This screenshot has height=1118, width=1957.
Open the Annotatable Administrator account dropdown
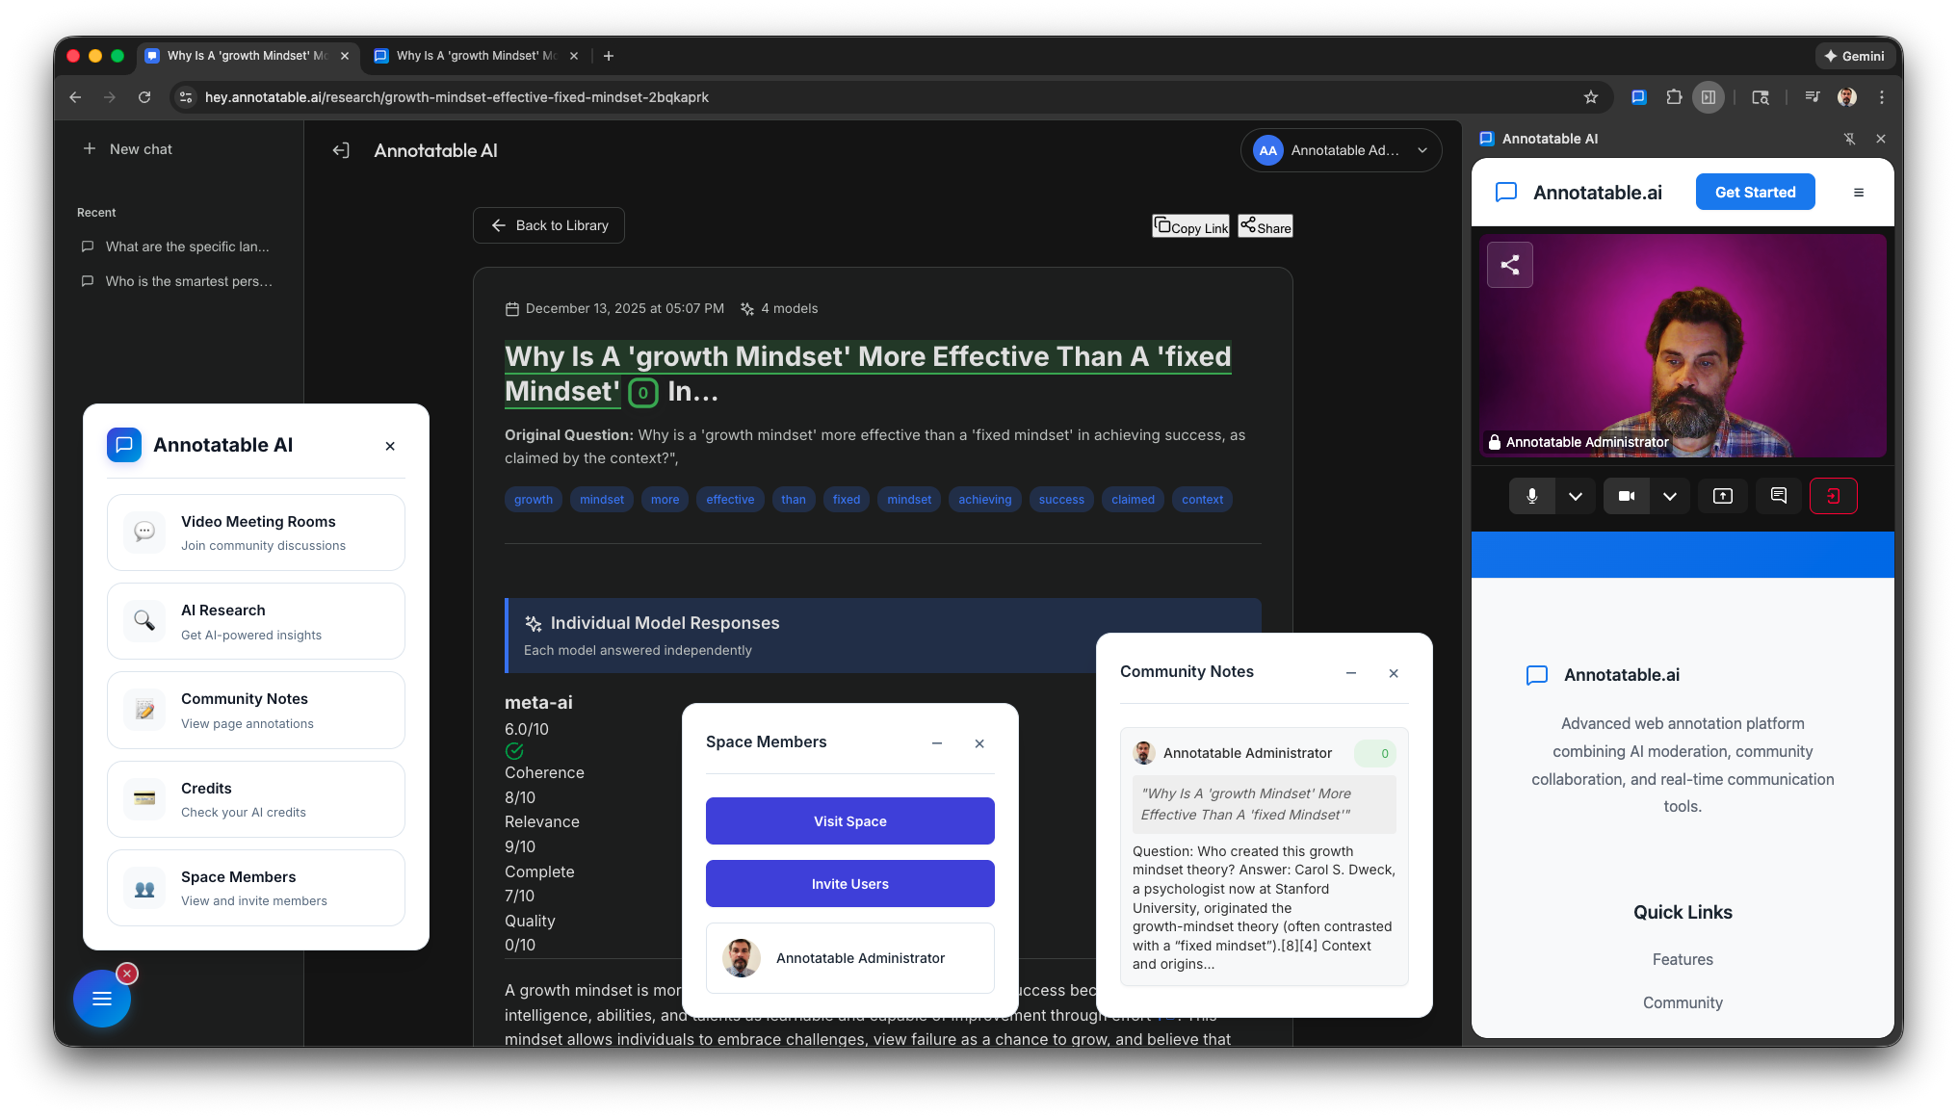tap(1341, 150)
